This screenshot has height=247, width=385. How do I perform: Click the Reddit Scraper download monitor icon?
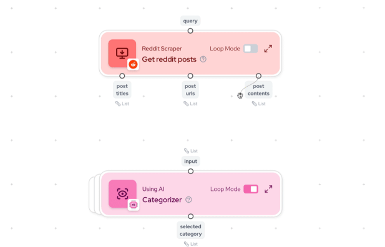[x=122, y=53]
